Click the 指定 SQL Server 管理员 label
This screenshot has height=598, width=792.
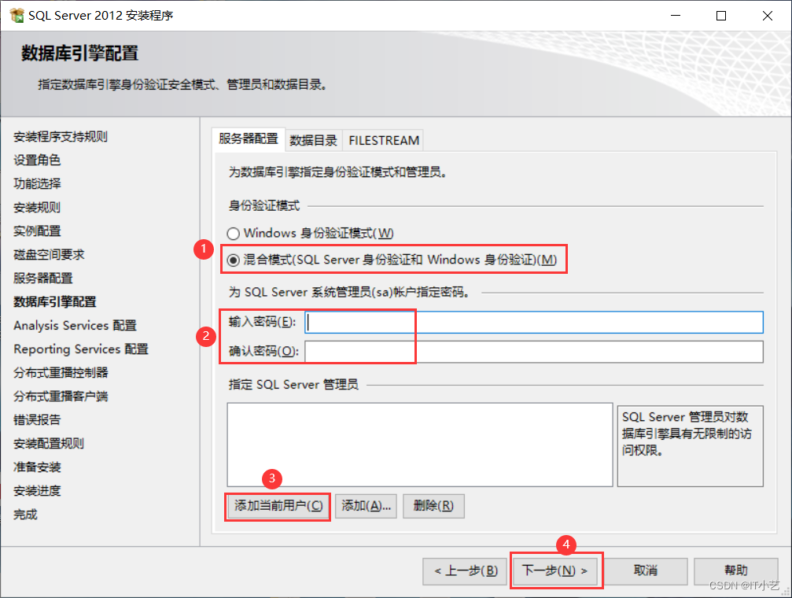293,385
